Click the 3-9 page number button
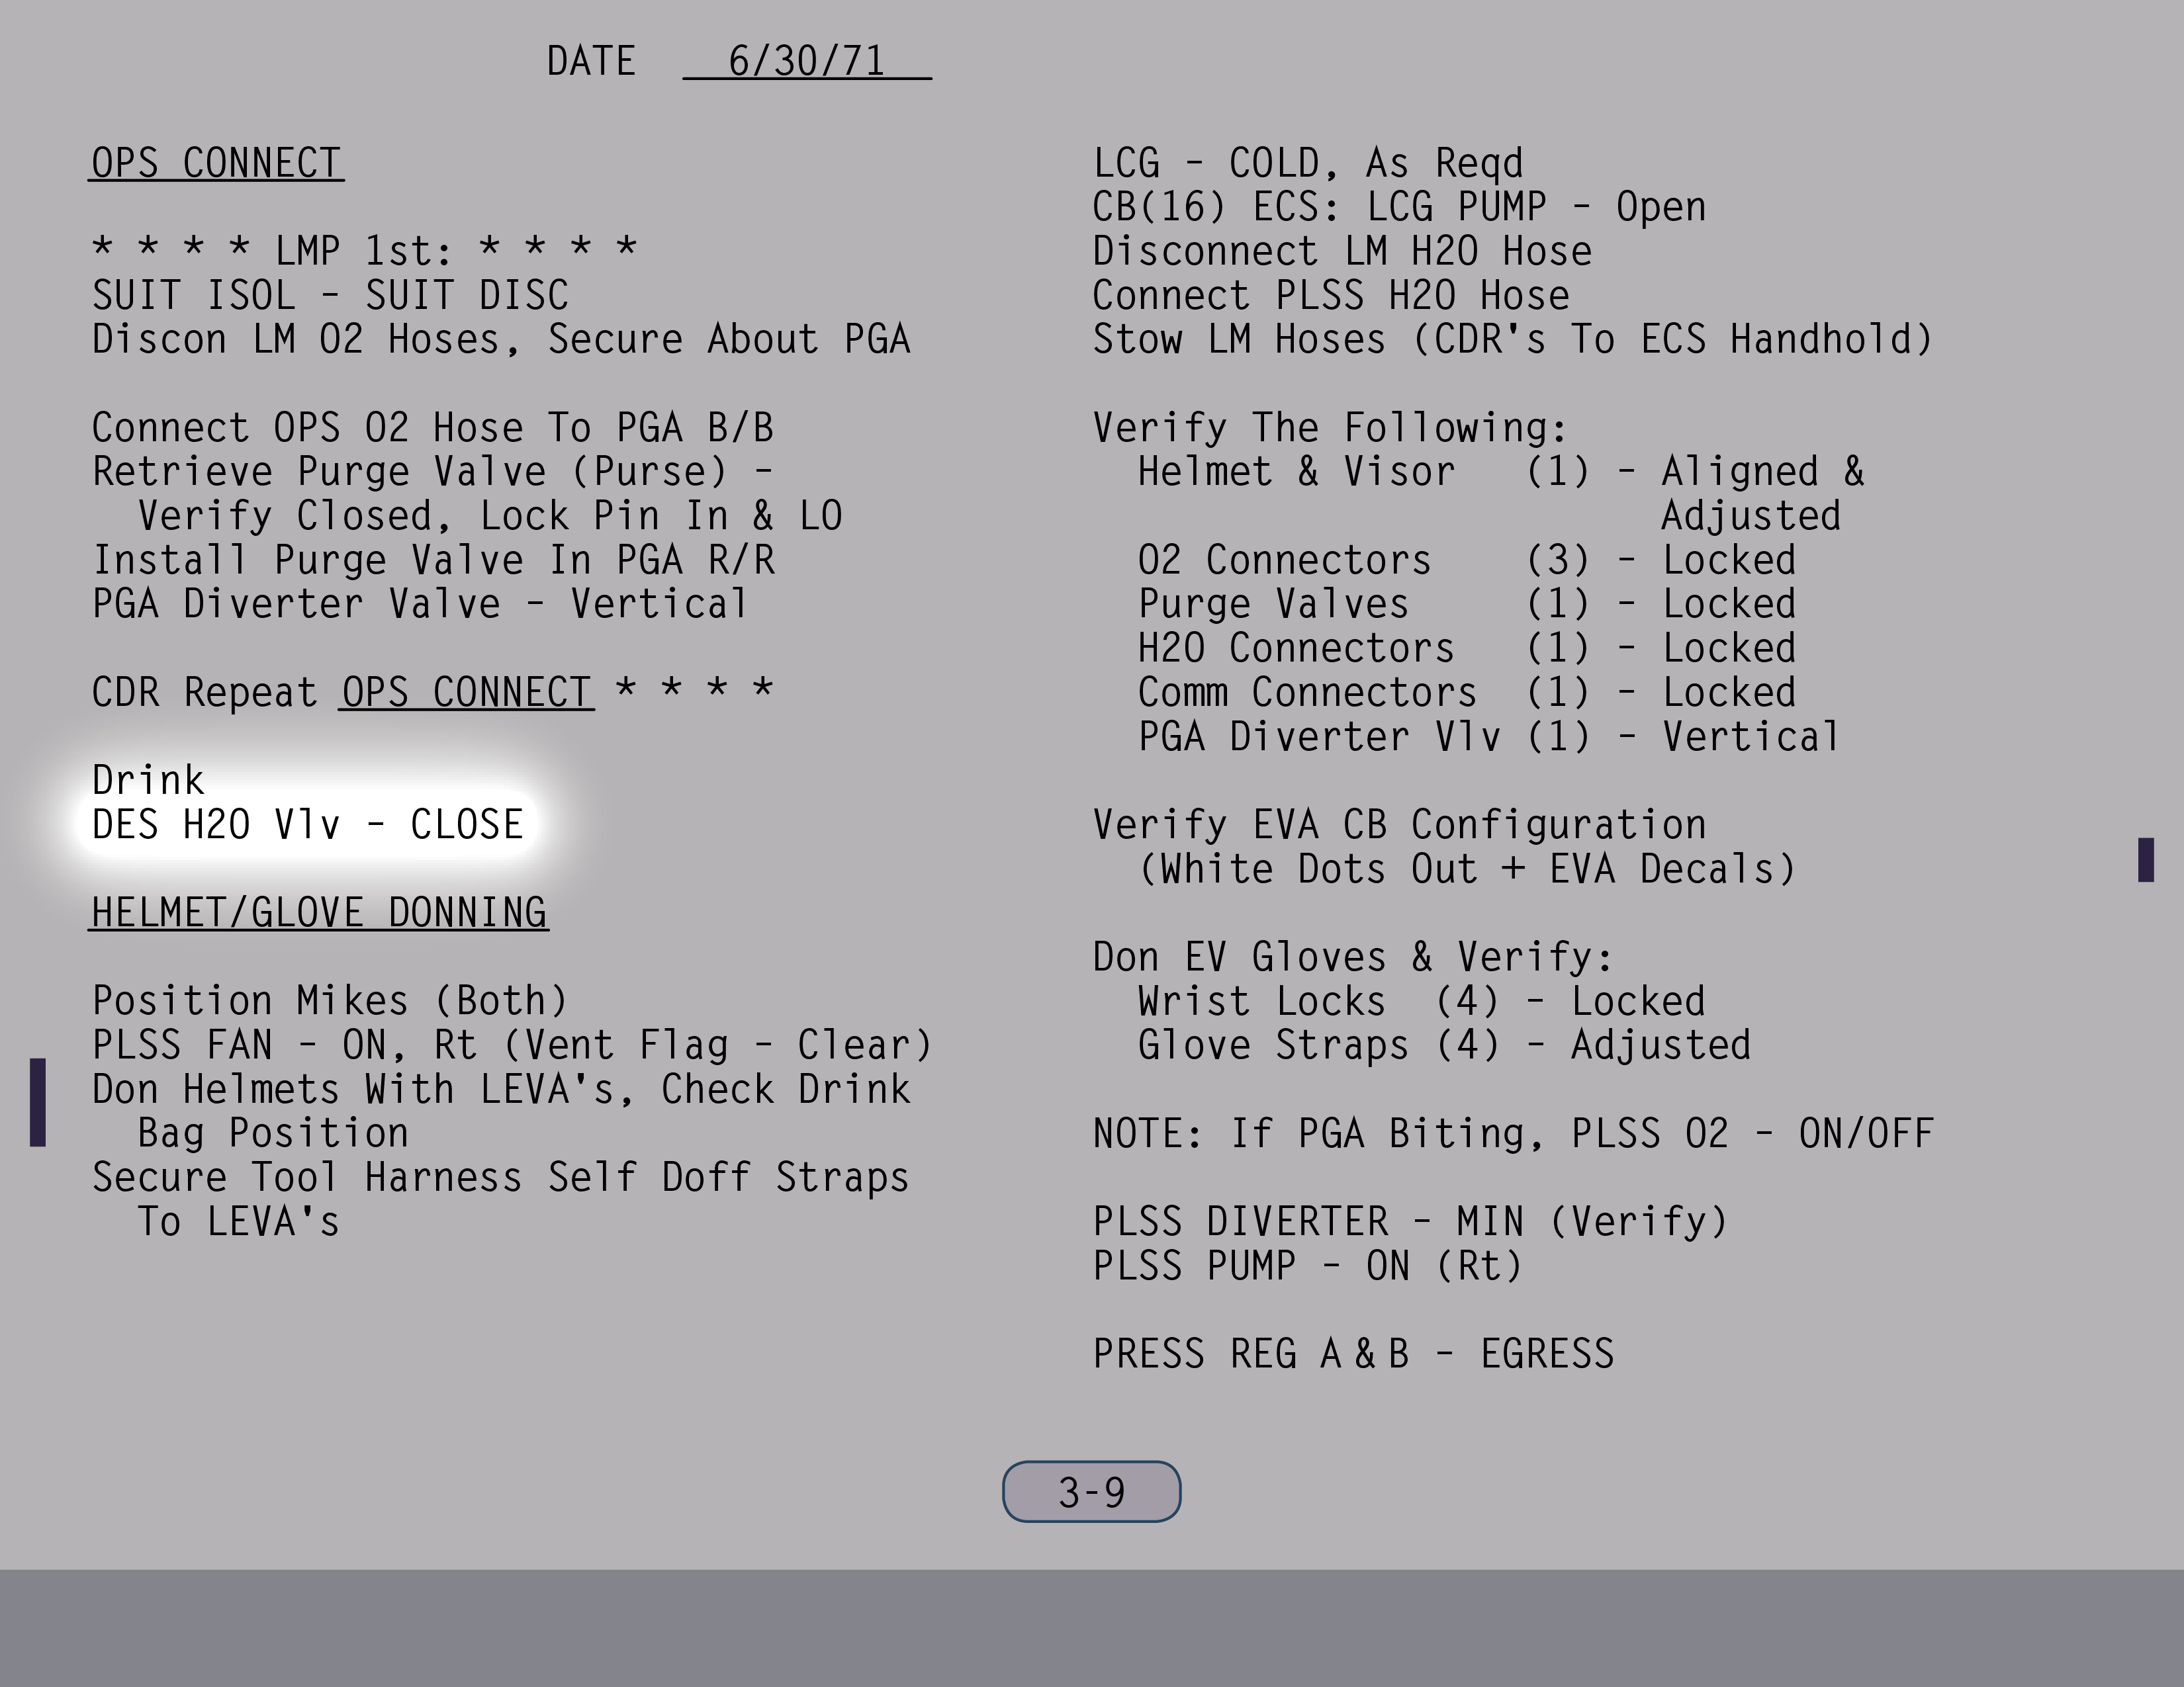This screenshot has width=2184, height=1687. [x=1091, y=1492]
